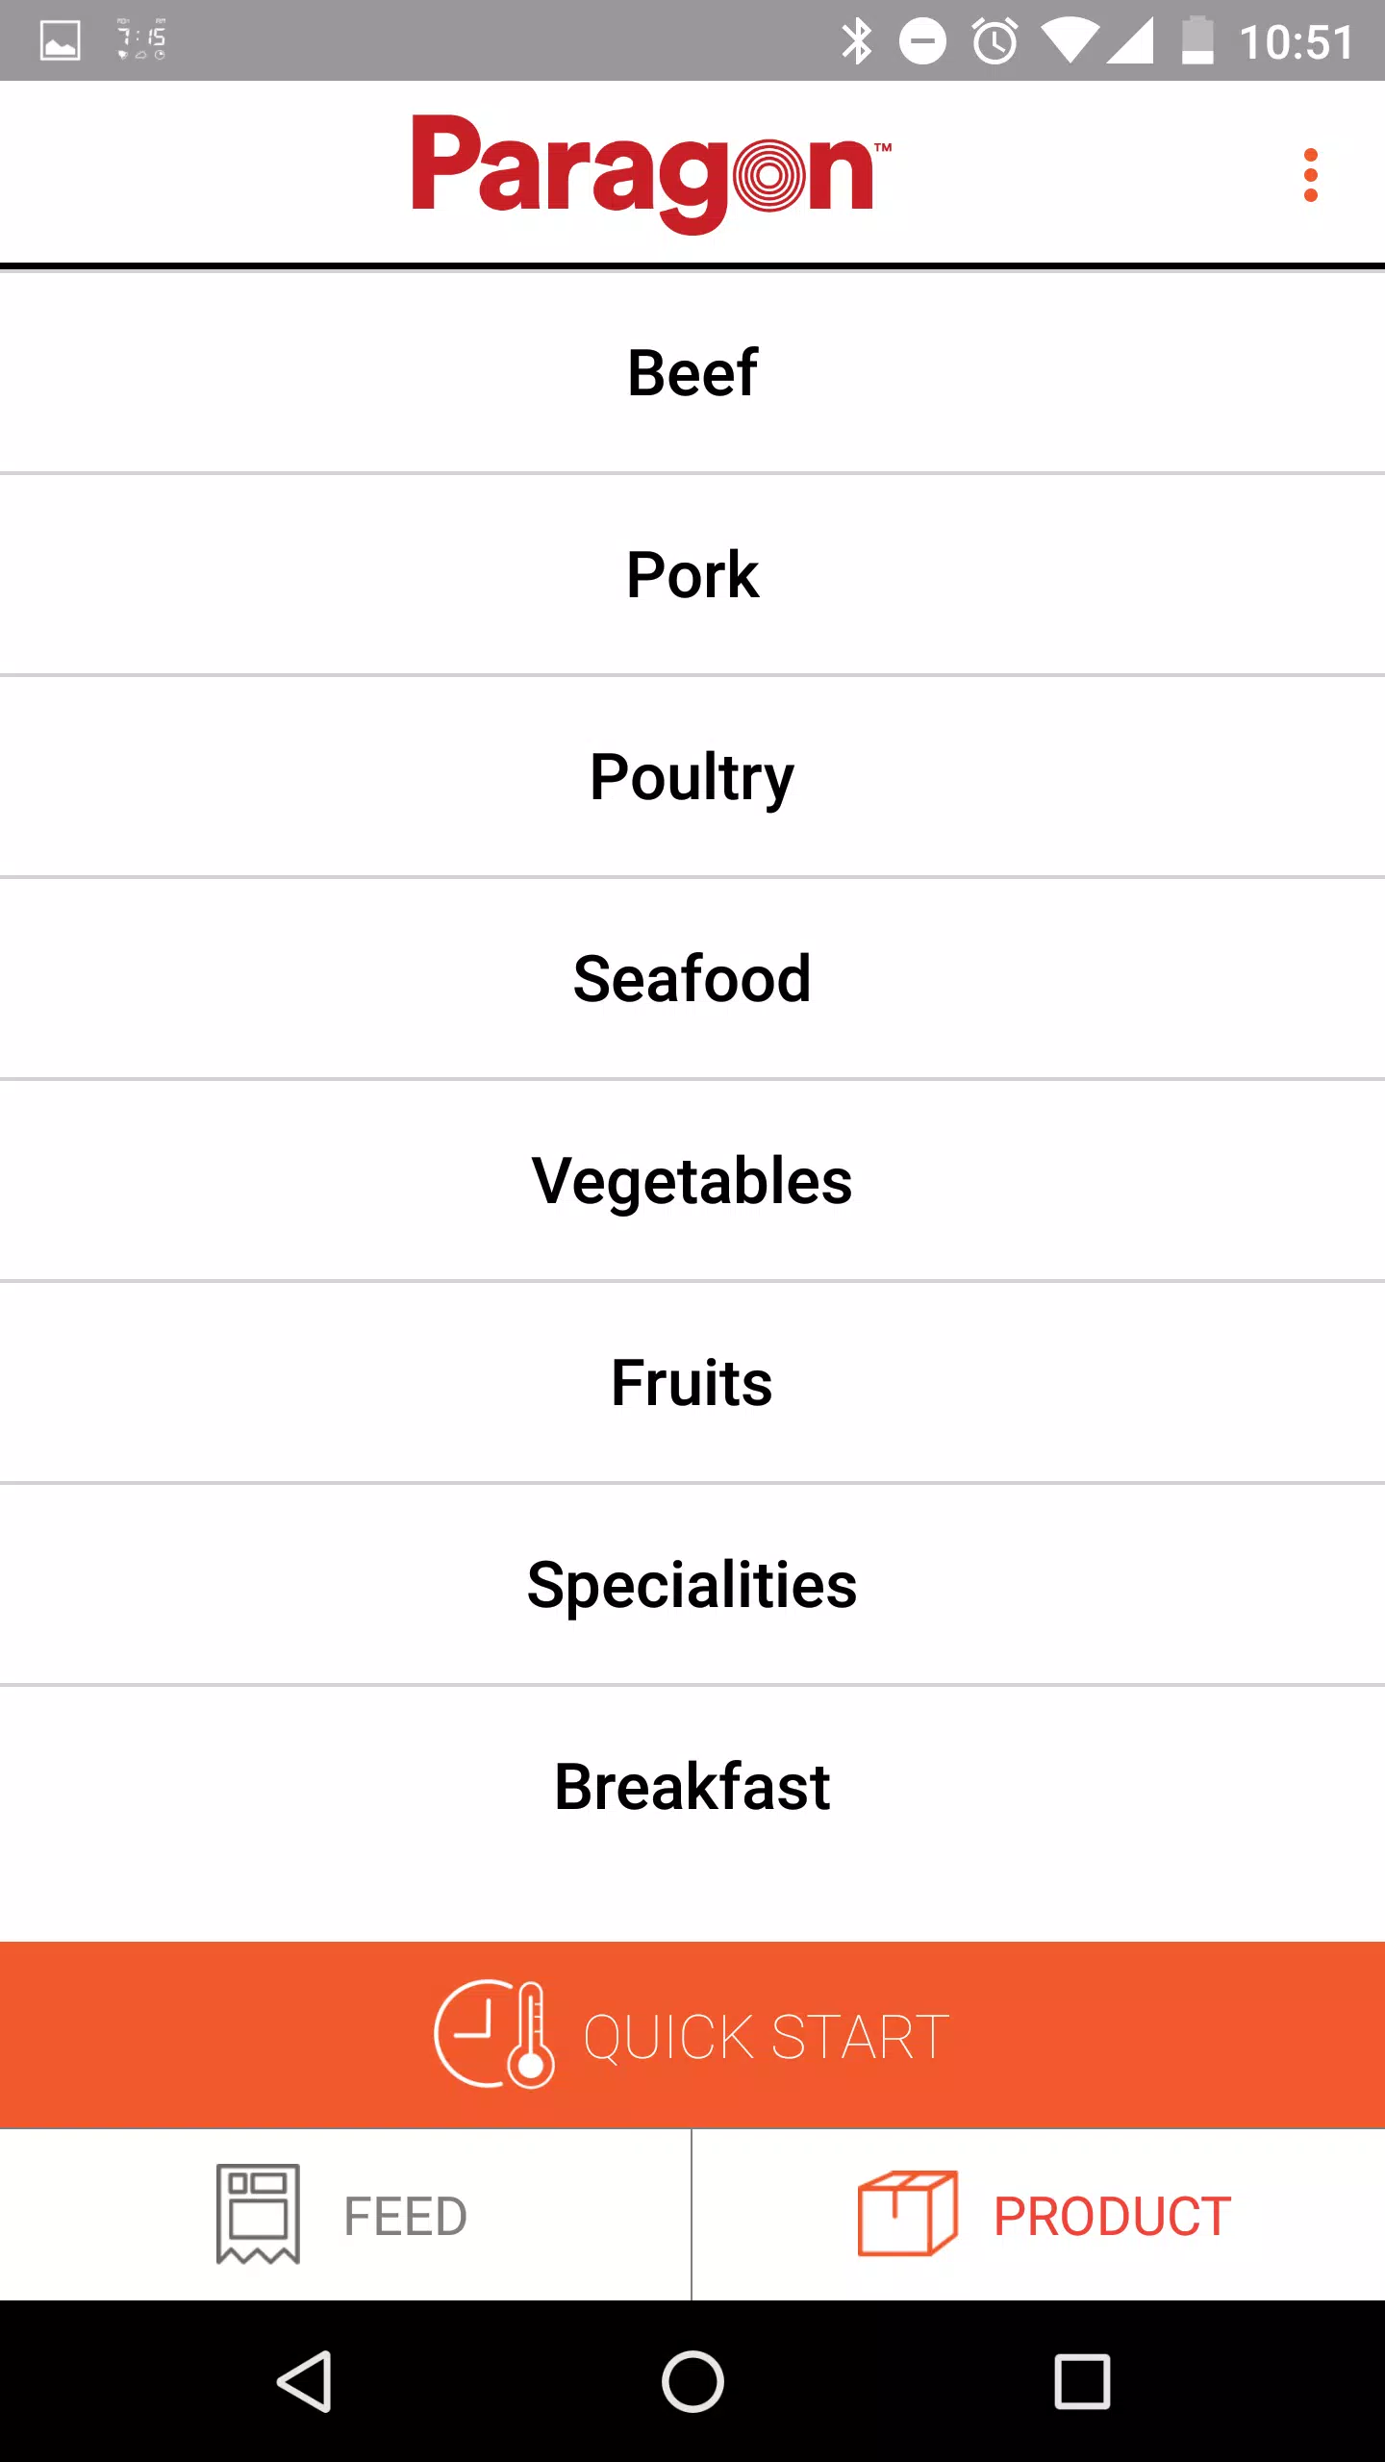The image size is (1385, 2462).
Task: Choose the Breakfast category
Action: [692, 1787]
